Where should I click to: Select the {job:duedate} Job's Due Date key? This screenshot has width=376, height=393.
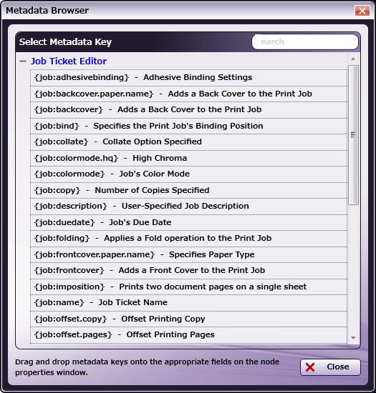click(188, 222)
